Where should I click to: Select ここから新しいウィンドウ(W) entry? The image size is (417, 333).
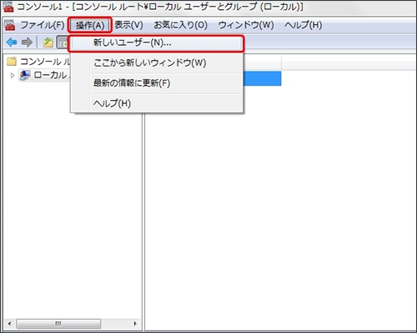pos(157,62)
